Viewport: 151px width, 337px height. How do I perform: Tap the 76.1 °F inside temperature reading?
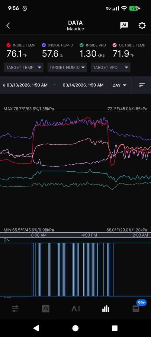tap(17, 54)
